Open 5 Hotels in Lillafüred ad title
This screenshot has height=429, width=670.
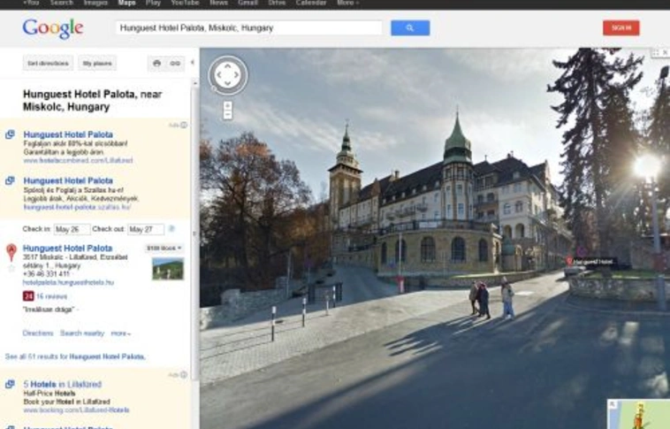(x=63, y=384)
